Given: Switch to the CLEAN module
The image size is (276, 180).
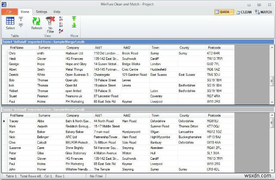Looking at the screenshot, I should pyautogui.click(x=243, y=12).
